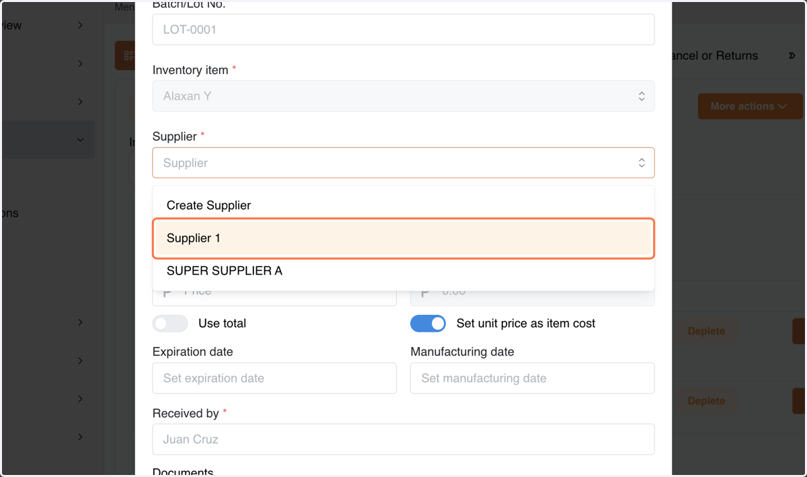Viewport: 807px width, 477px height.
Task: Open the Supplier combo box
Action: point(403,163)
